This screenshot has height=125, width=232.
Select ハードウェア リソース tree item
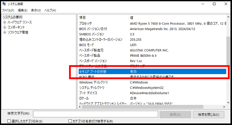pyautogui.click(x=20, y=22)
